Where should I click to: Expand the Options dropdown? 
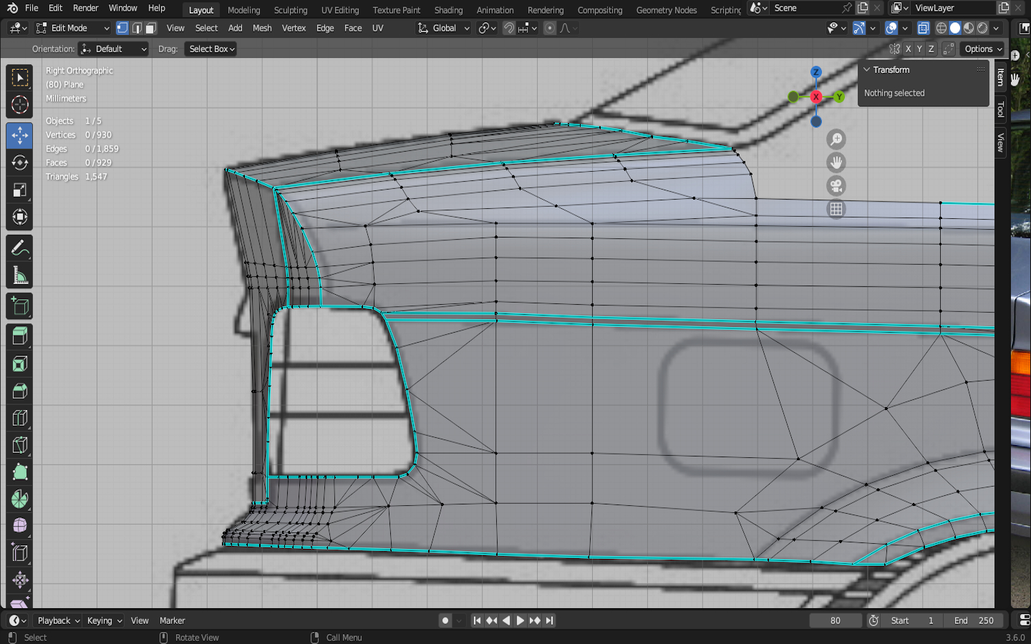tap(983, 49)
